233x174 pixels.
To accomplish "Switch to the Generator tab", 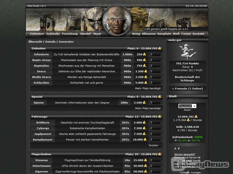I will tap(66, 42).
